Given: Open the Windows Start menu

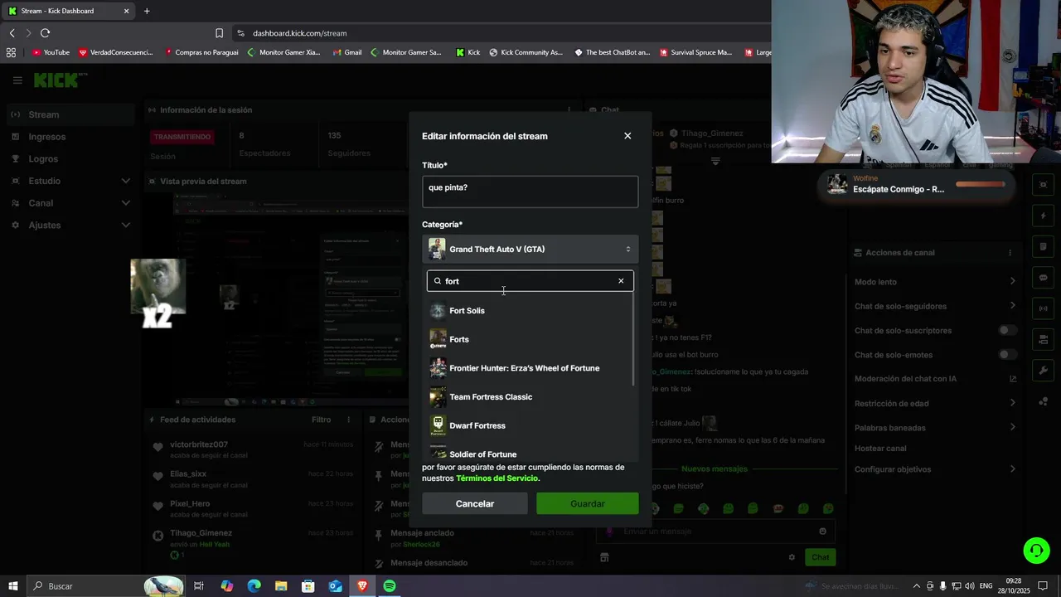Looking at the screenshot, I should (x=12, y=586).
